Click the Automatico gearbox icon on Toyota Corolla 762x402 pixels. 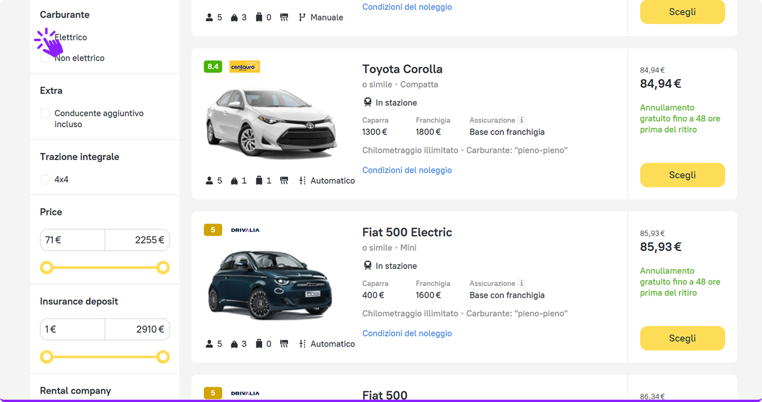[x=302, y=181]
